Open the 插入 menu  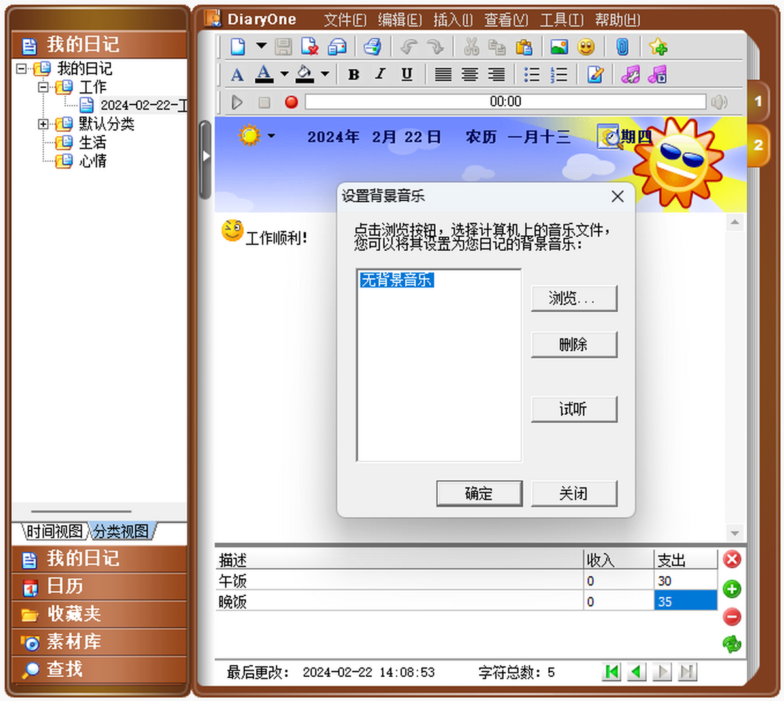click(453, 20)
